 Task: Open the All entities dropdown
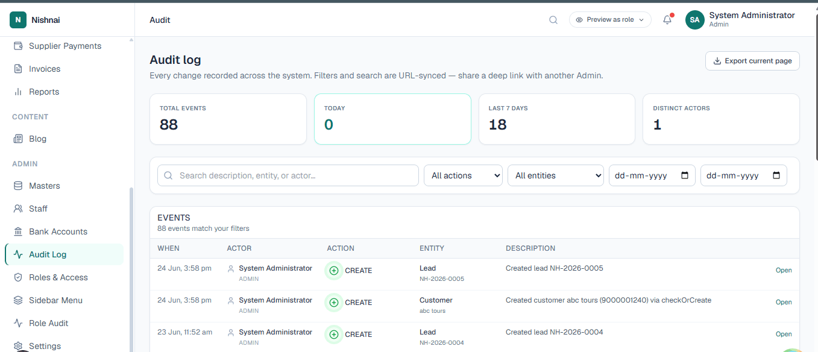pos(556,175)
